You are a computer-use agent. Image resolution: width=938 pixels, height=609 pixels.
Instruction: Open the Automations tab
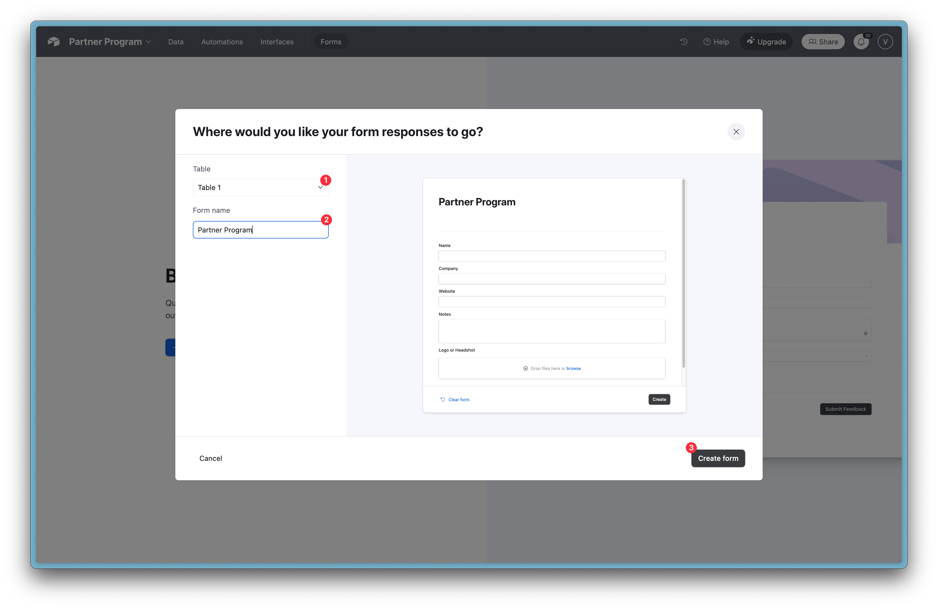coord(222,42)
